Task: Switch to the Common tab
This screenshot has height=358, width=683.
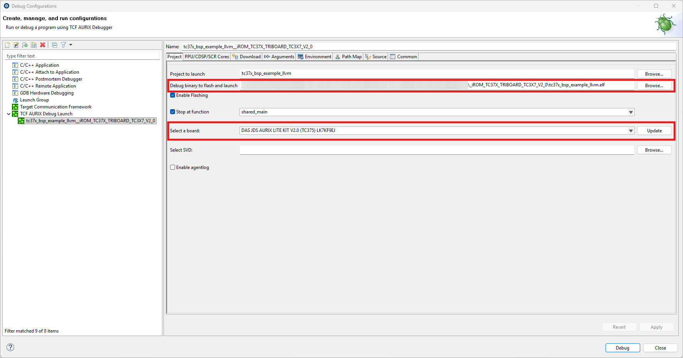Action: pos(403,57)
